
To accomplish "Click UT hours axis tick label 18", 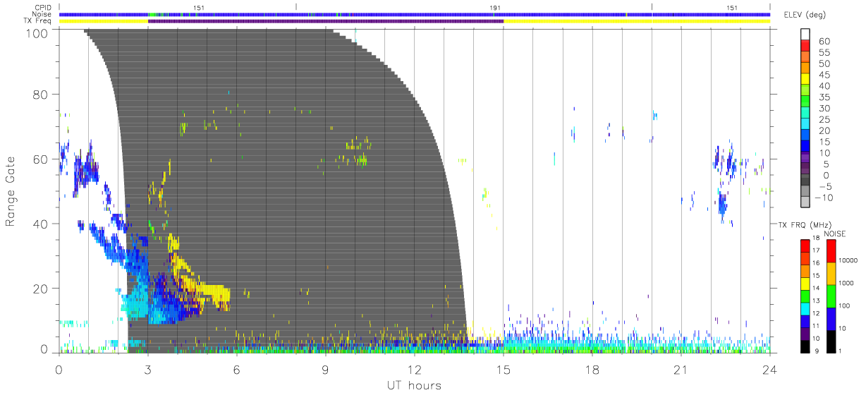I will coord(592,370).
